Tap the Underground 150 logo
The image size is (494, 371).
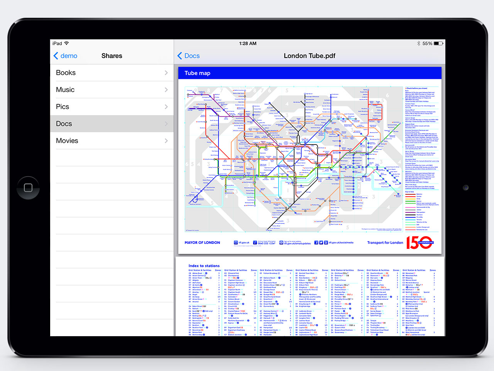(x=420, y=243)
